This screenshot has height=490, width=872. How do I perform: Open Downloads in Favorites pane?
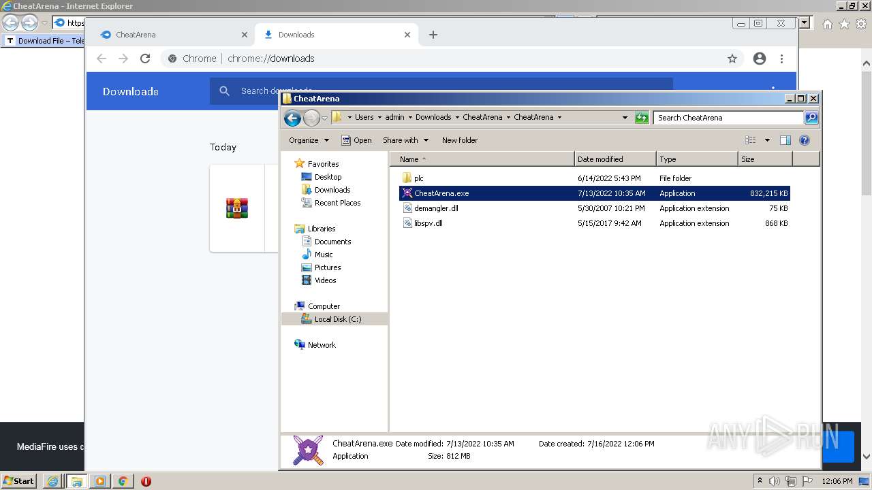[x=332, y=190]
